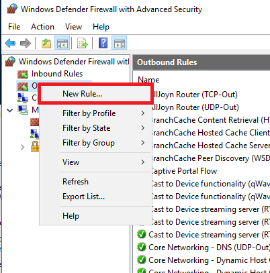The width and height of the screenshot is (270, 273).
Task: Select AllJoyn Router (UDP-Out) rule
Action: coord(195,107)
